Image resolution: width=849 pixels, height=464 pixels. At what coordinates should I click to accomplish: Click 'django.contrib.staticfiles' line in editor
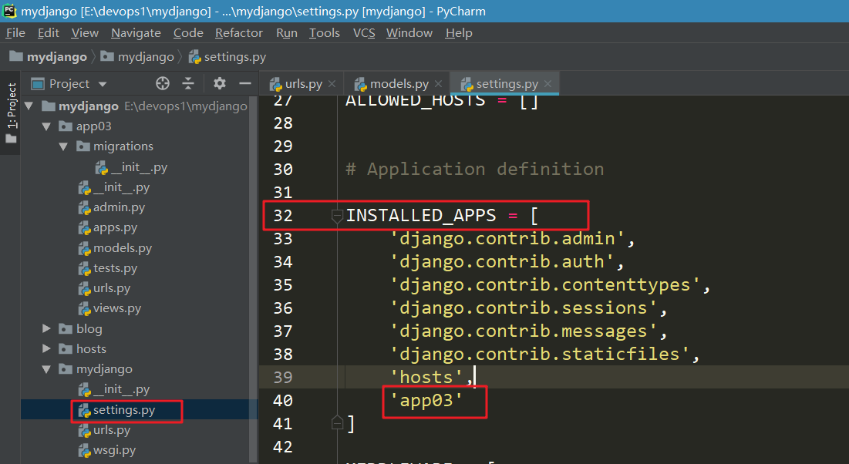(x=544, y=354)
